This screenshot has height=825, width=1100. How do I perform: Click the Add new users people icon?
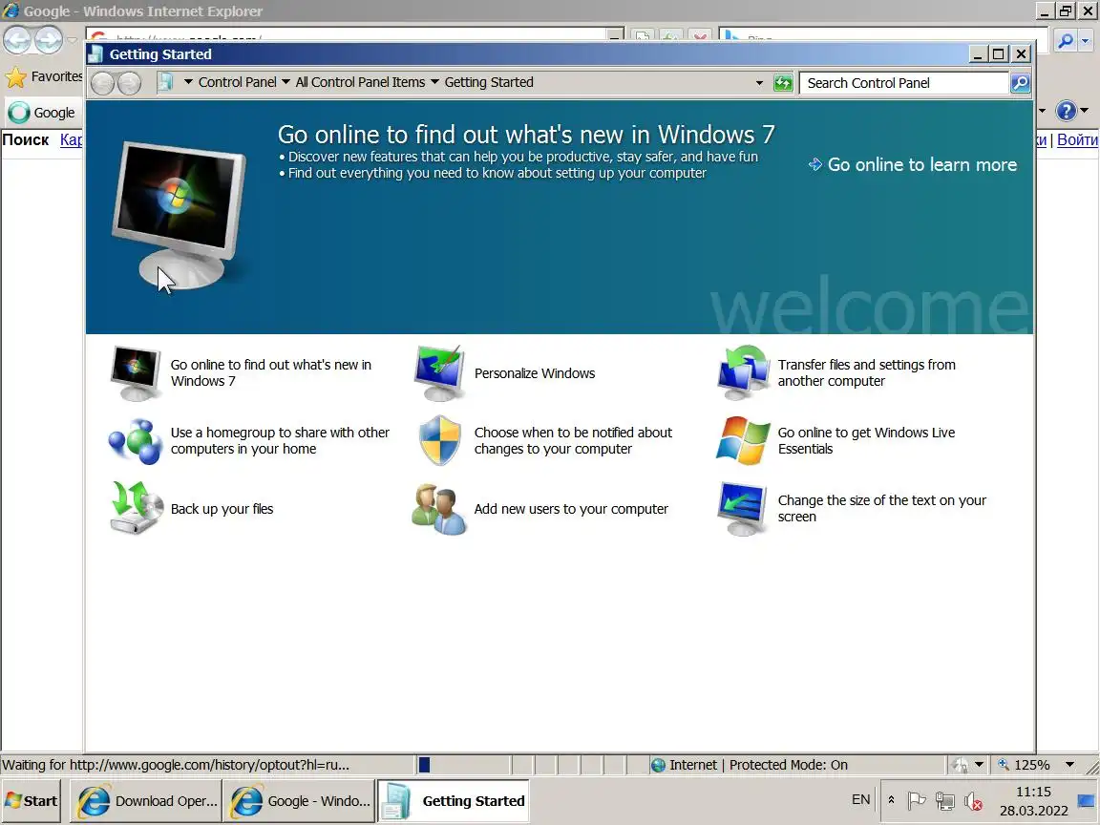point(439,509)
